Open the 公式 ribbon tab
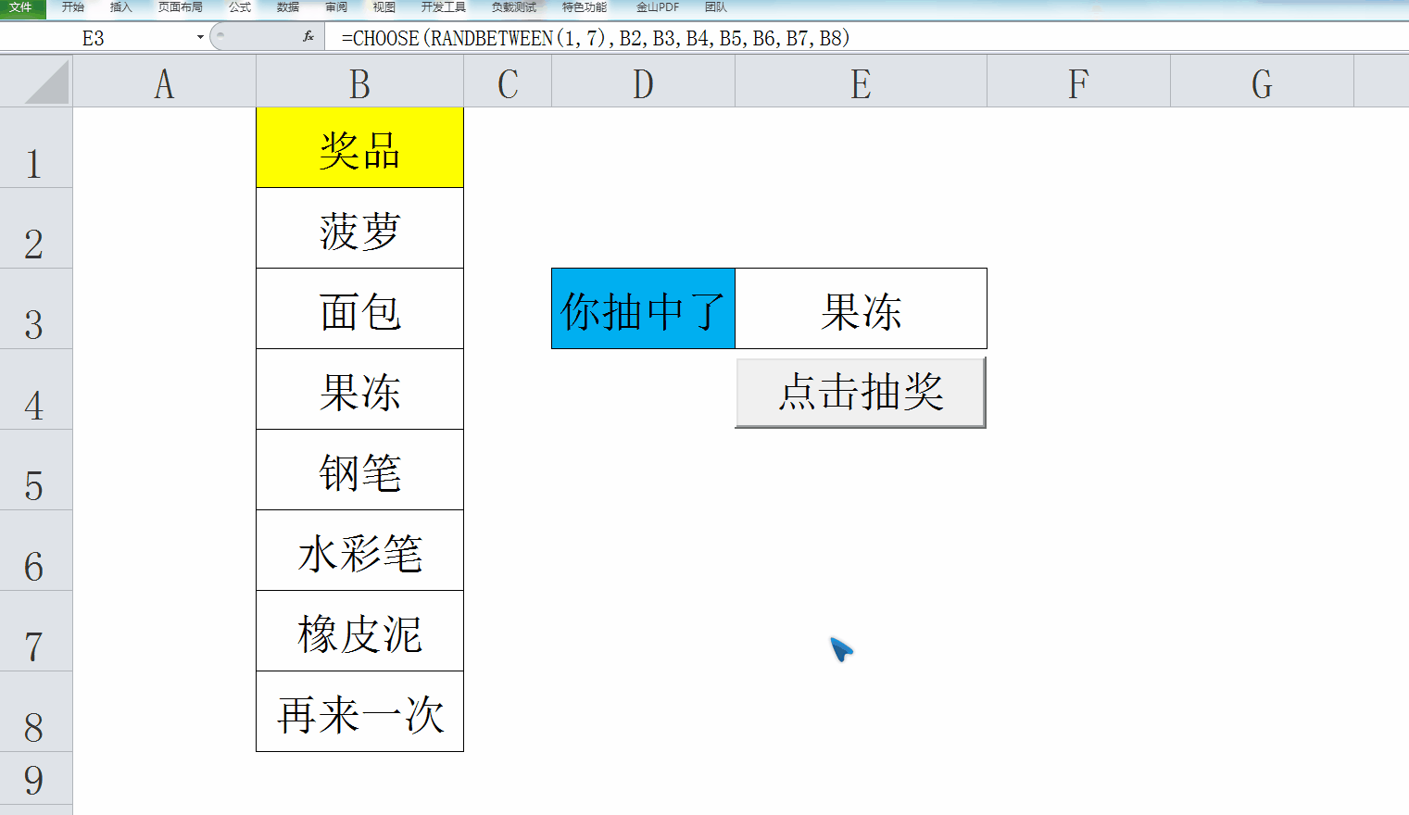Screen dimensions: 1409x815 pos(239,7)
